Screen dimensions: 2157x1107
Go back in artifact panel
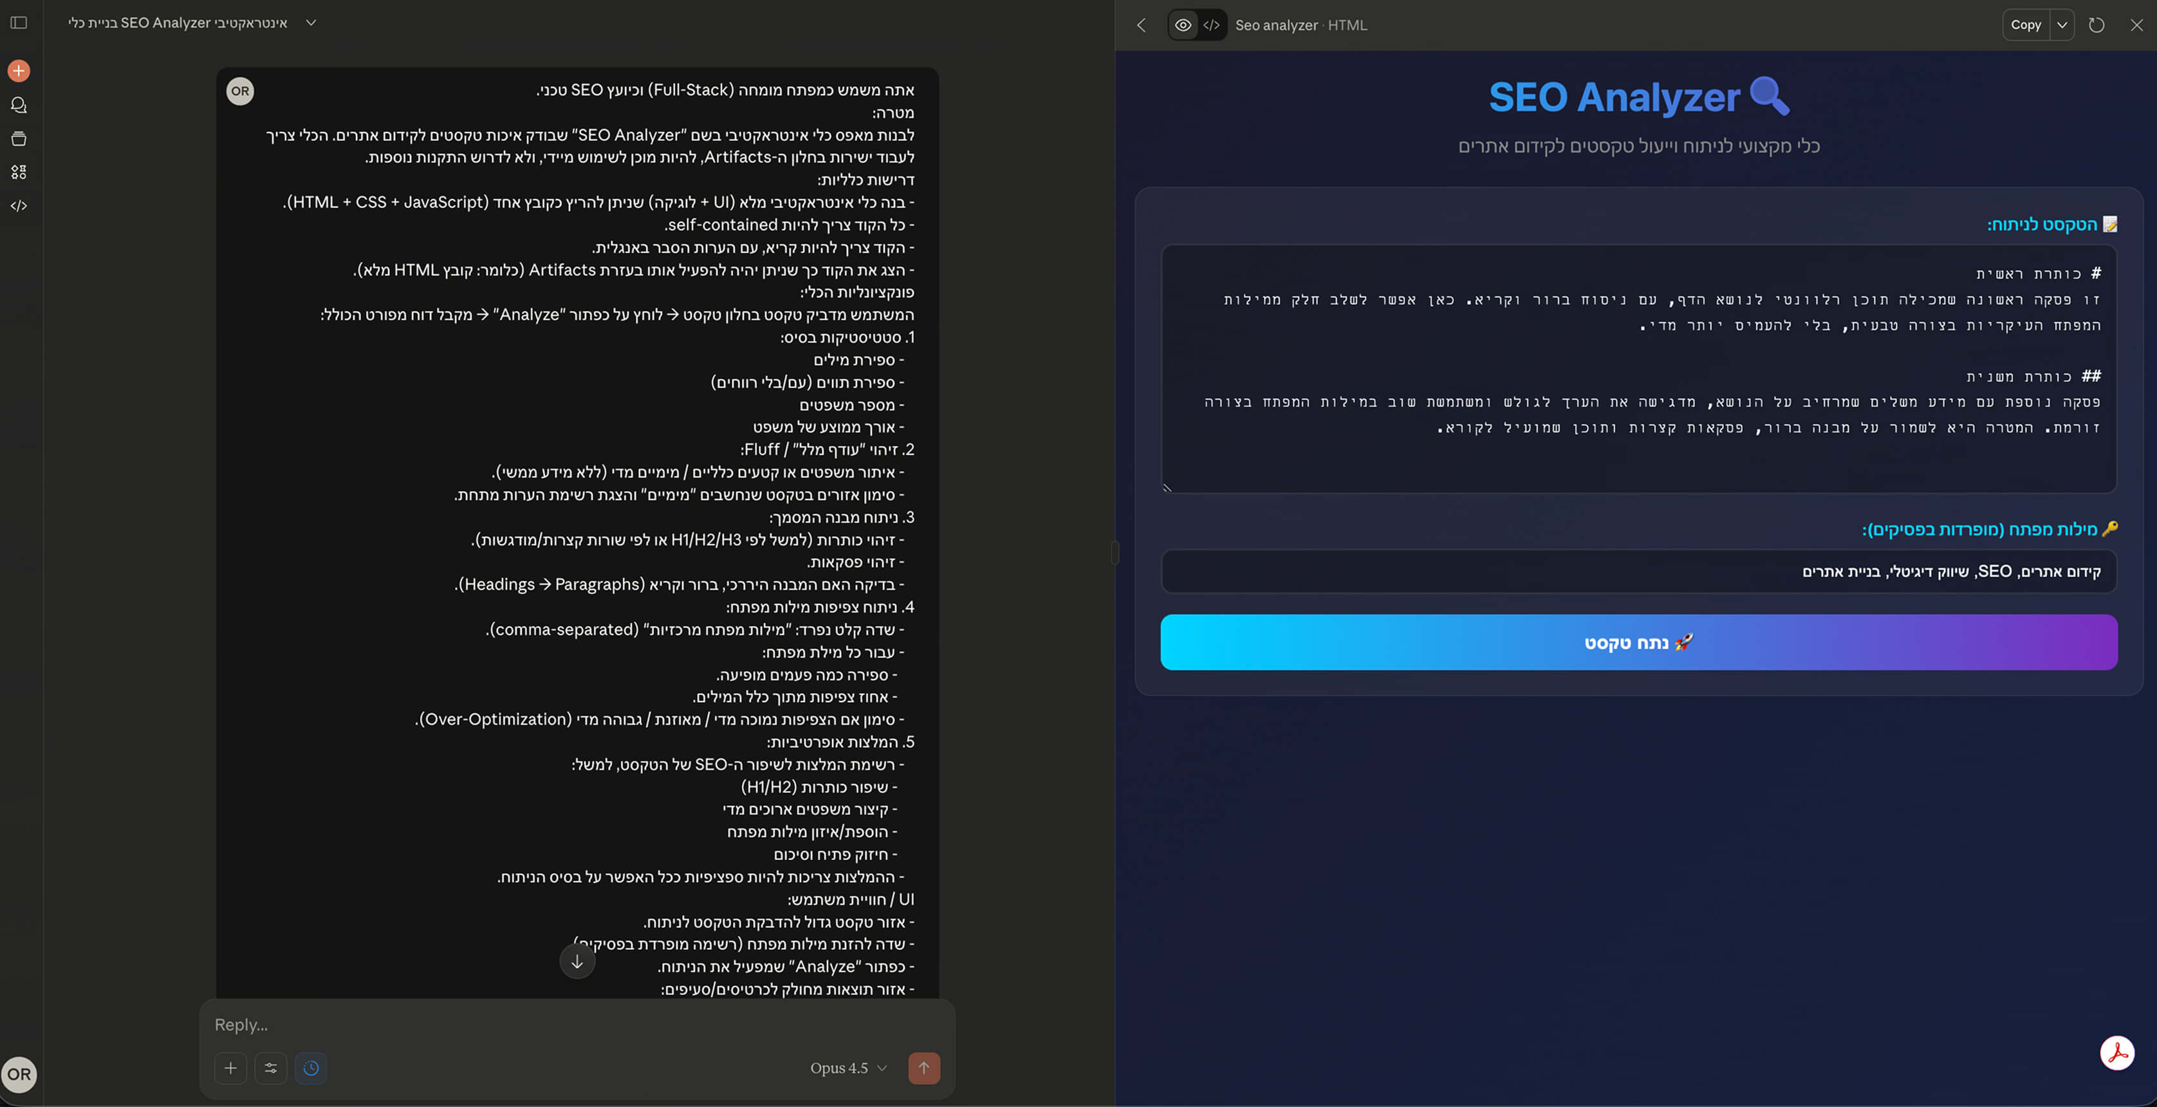[x=1142, y=25]
